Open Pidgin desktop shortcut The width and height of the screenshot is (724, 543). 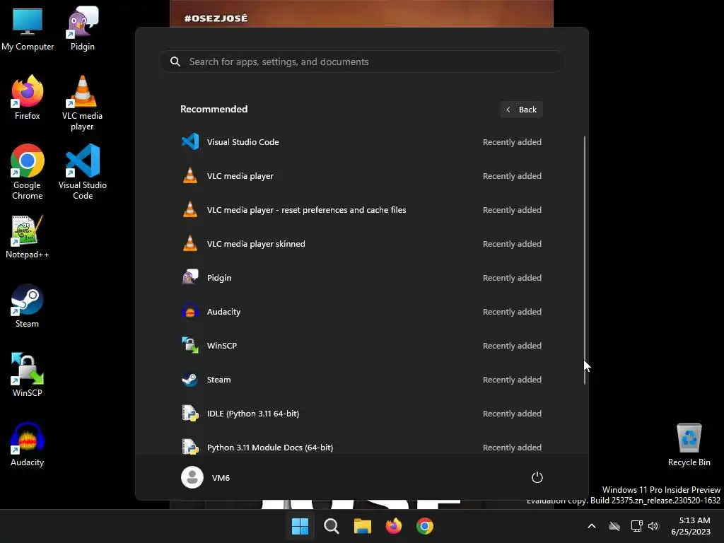(x=83, y=28)
